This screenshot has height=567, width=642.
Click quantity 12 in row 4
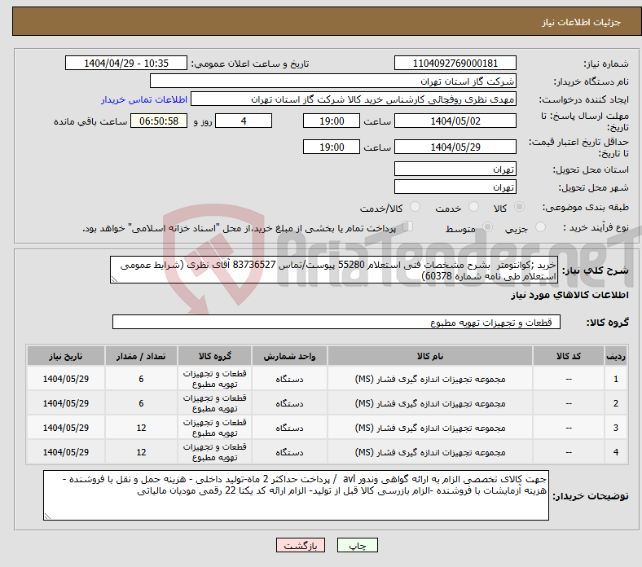141,452
